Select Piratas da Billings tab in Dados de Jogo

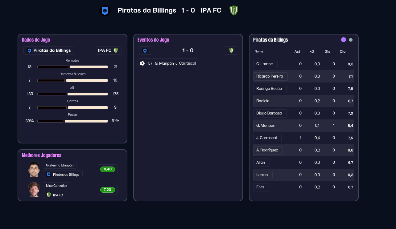tap(49, 50)
